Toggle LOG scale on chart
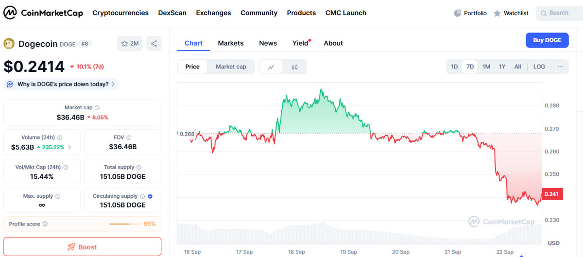 [539, 67]
